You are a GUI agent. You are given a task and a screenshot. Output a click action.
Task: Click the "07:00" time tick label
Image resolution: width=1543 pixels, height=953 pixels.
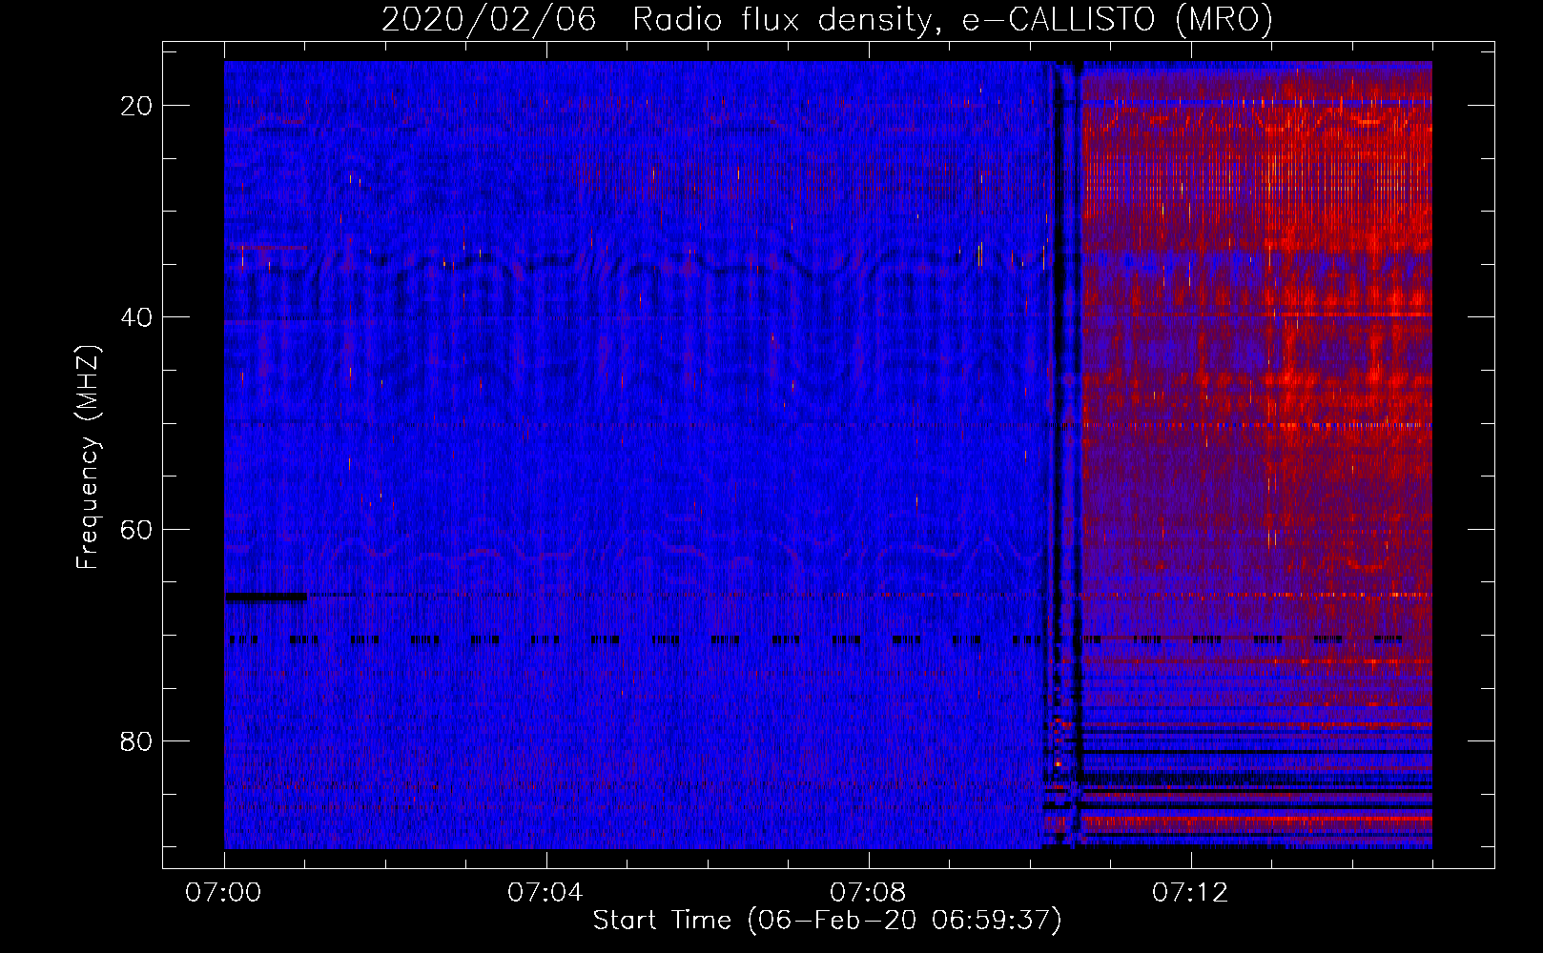(223, 893)
